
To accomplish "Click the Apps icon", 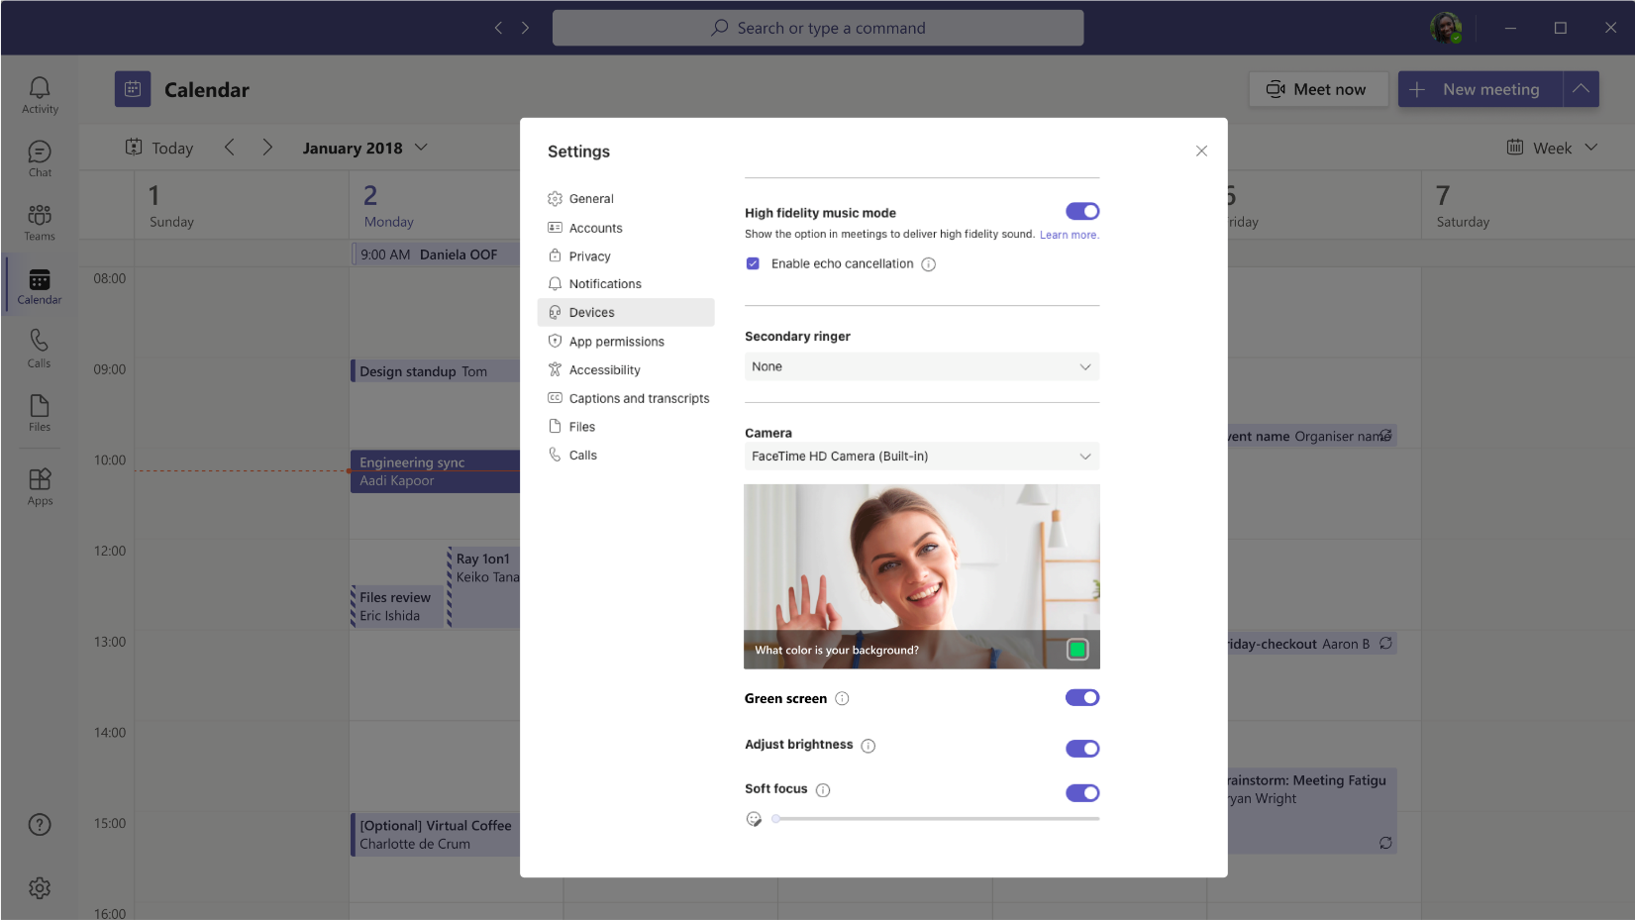I will [39, 484].
